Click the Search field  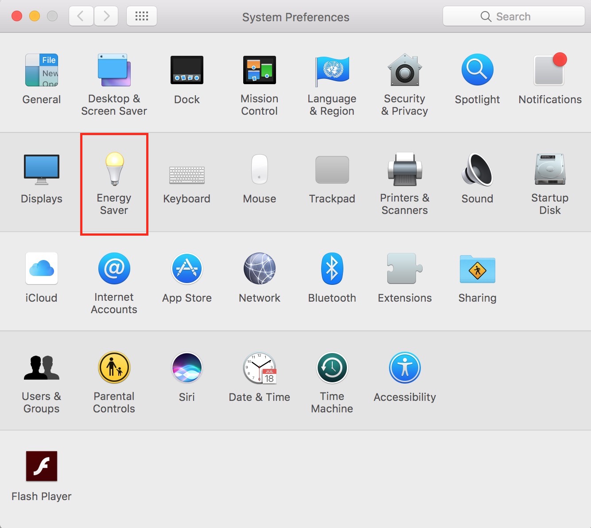pos(514,16)
